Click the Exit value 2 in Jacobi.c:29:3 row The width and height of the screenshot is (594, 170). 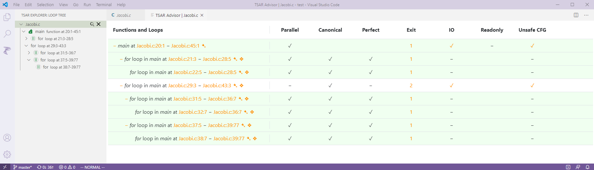click(x=411, y=86)
